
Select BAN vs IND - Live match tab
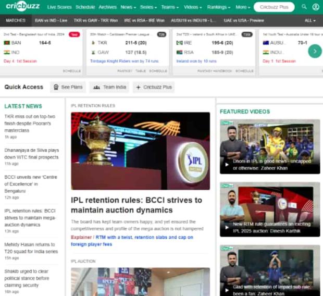pos(51,20)
